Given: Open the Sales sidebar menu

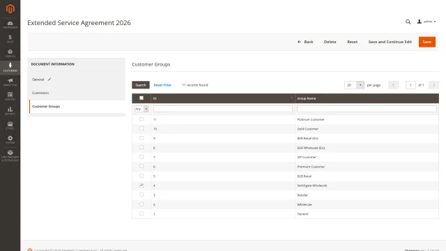Looking at the screenshot, I should 10,39.
